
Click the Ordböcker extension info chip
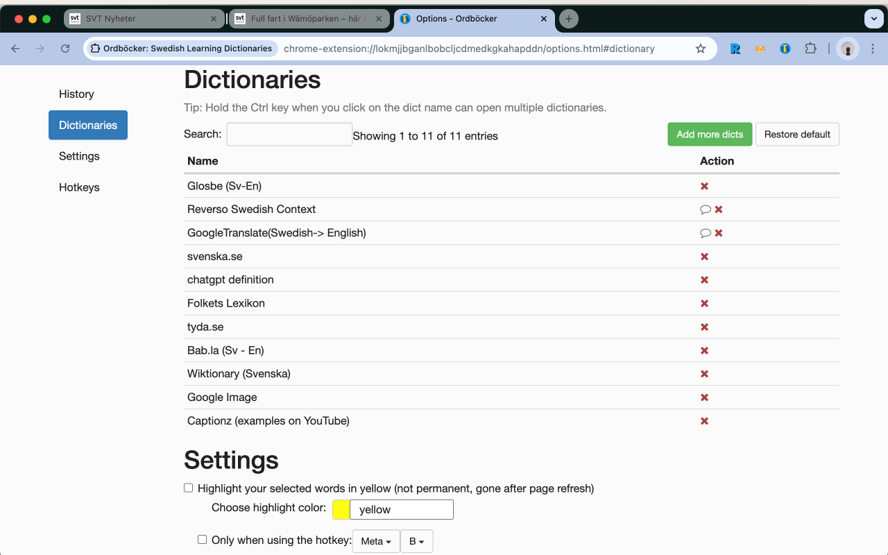[x=182, y=49]
